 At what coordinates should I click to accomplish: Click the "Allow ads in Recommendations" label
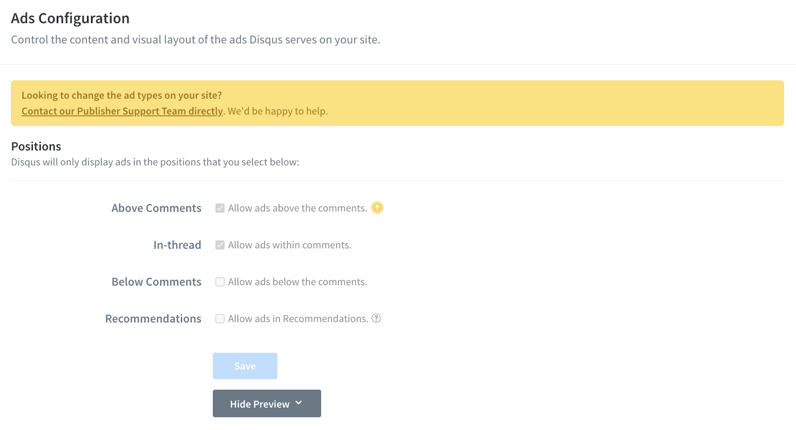[x=298, y=319]
